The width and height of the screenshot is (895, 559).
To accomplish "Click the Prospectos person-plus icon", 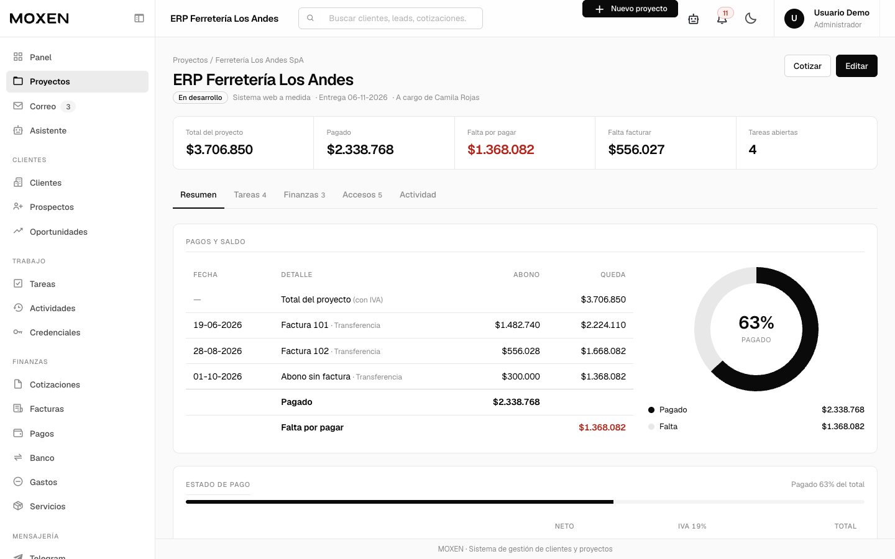I will click(18, 207).
